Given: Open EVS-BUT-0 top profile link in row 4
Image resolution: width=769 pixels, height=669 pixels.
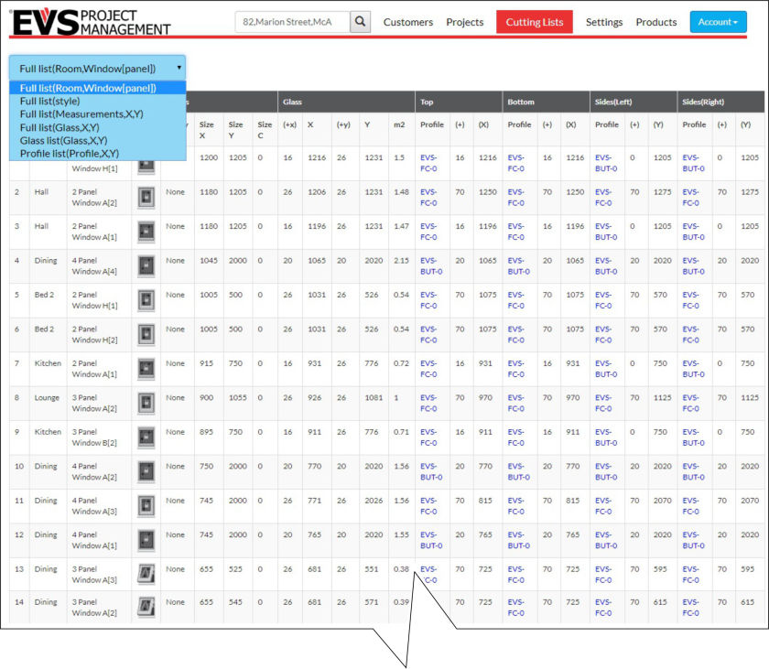Looking at the screenshot, I should (x=431, y=266).
